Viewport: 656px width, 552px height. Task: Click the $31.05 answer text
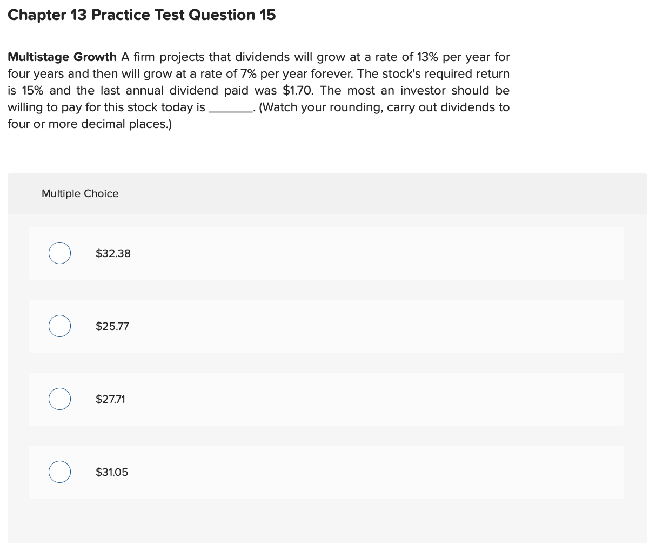(x=111, y=472)
